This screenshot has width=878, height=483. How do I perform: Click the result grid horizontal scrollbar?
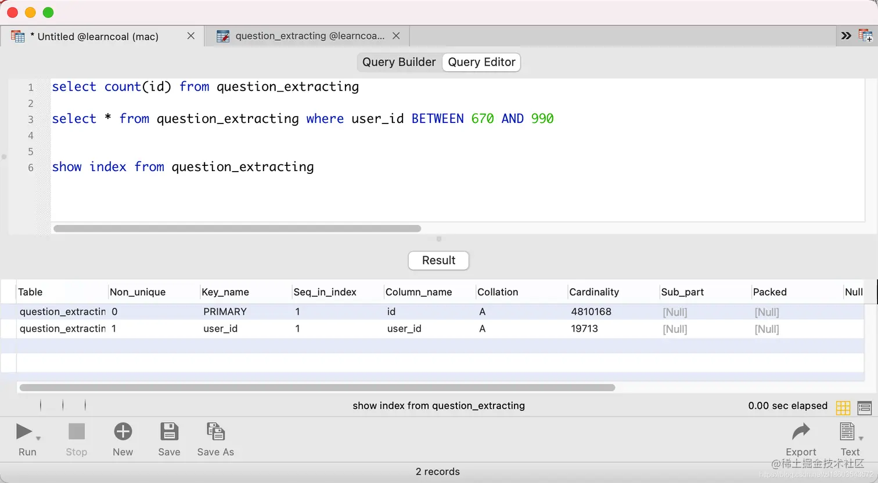pos(317,387)
